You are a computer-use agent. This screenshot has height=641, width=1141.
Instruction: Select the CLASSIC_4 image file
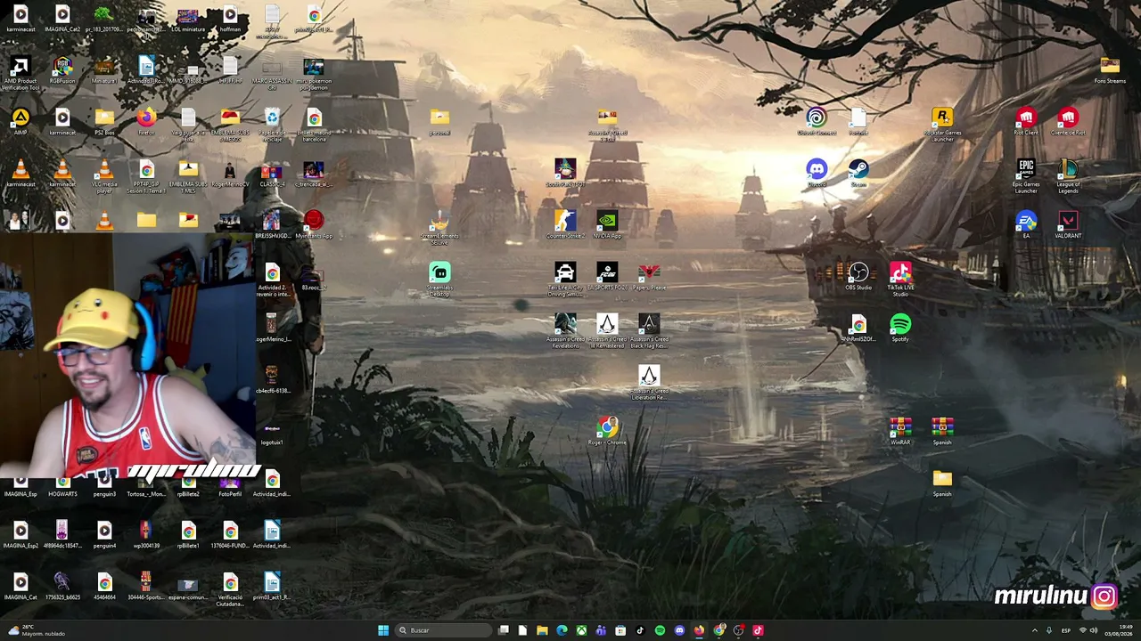point(272,174)
